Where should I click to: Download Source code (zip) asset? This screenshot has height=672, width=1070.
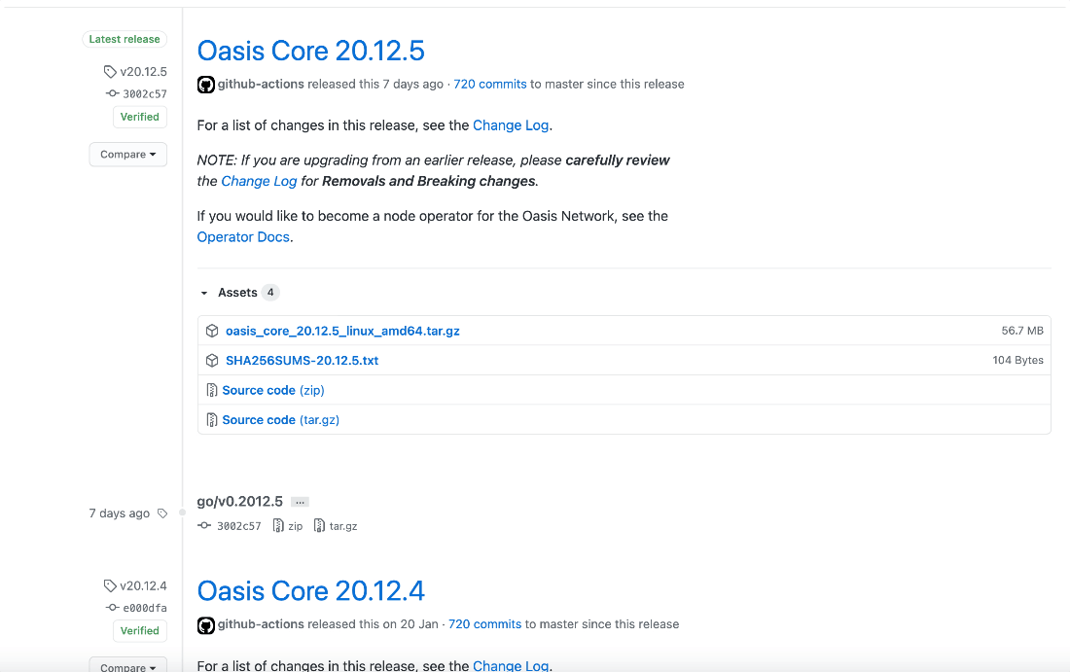[x=273, y=390]
